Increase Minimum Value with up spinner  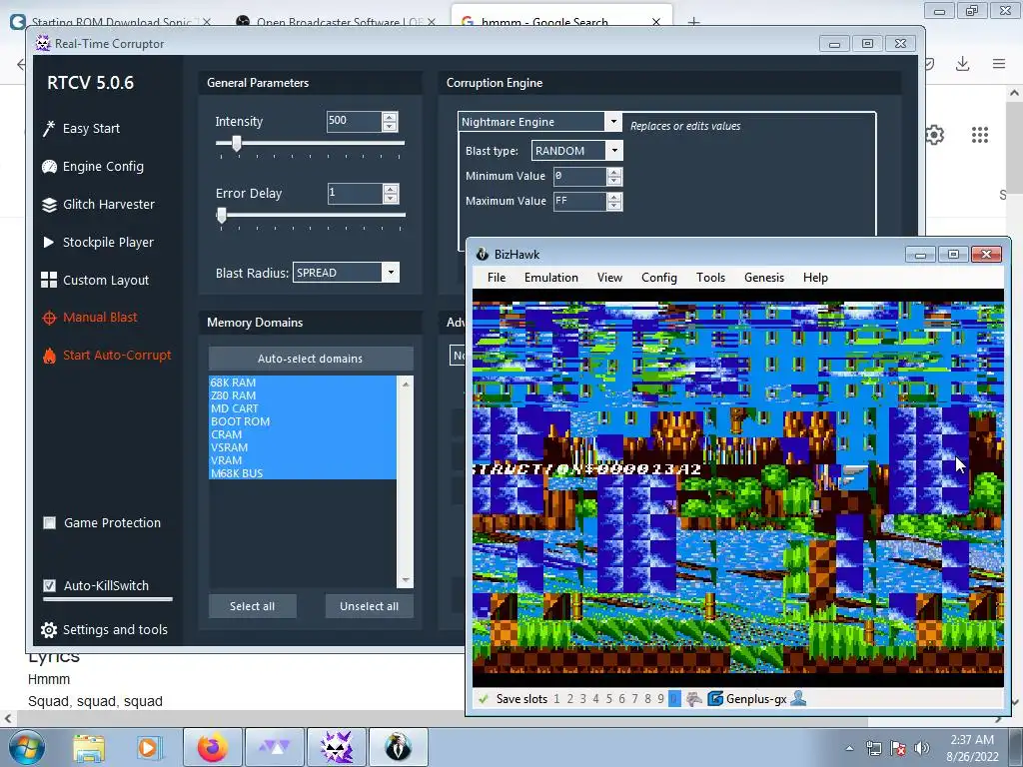[614, 172]
